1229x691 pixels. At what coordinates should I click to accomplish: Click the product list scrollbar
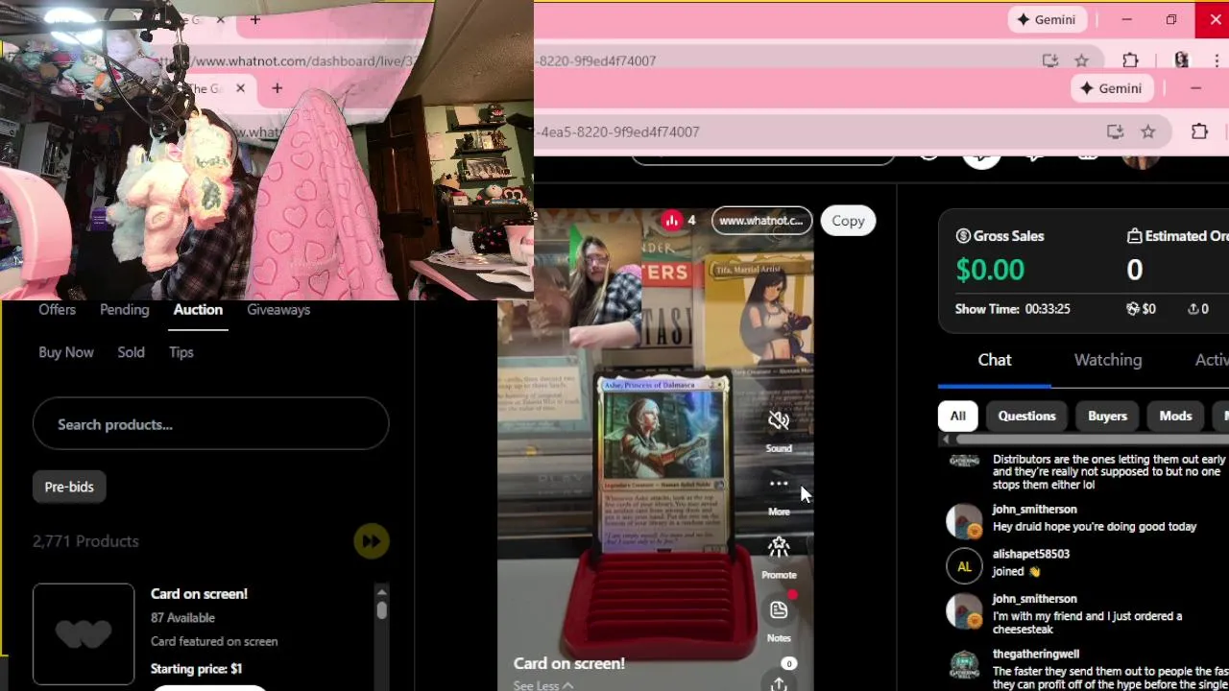point(381,610)
